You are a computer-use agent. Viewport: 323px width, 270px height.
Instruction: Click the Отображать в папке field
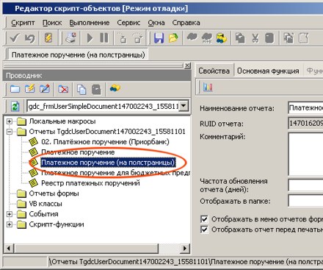point(305,201)
